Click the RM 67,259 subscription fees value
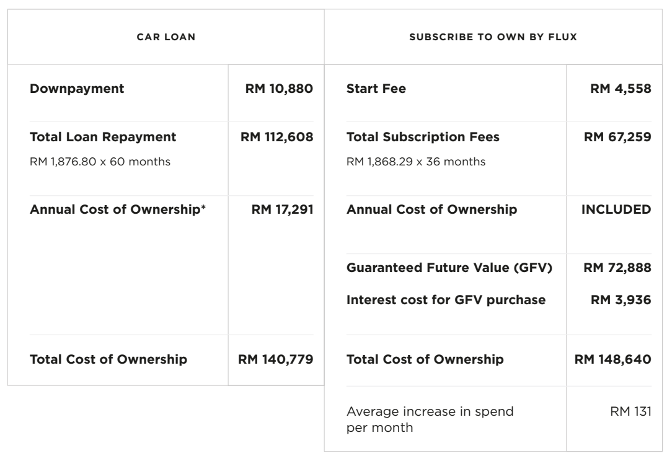Viewport: 667px width, 456px height. (617, 137)
